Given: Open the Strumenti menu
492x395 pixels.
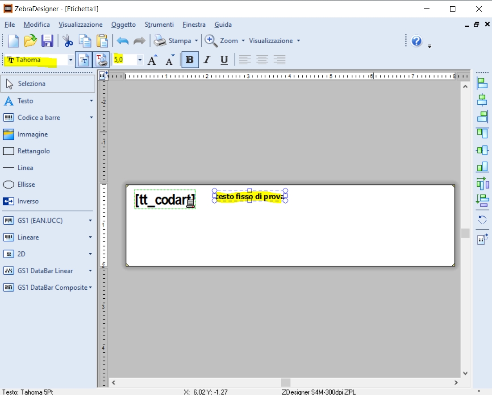Looking at the screenshot, I should [159, 25].
